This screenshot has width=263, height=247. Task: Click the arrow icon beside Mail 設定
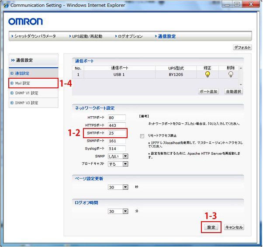pyautogui.click(x=12, y=83)
